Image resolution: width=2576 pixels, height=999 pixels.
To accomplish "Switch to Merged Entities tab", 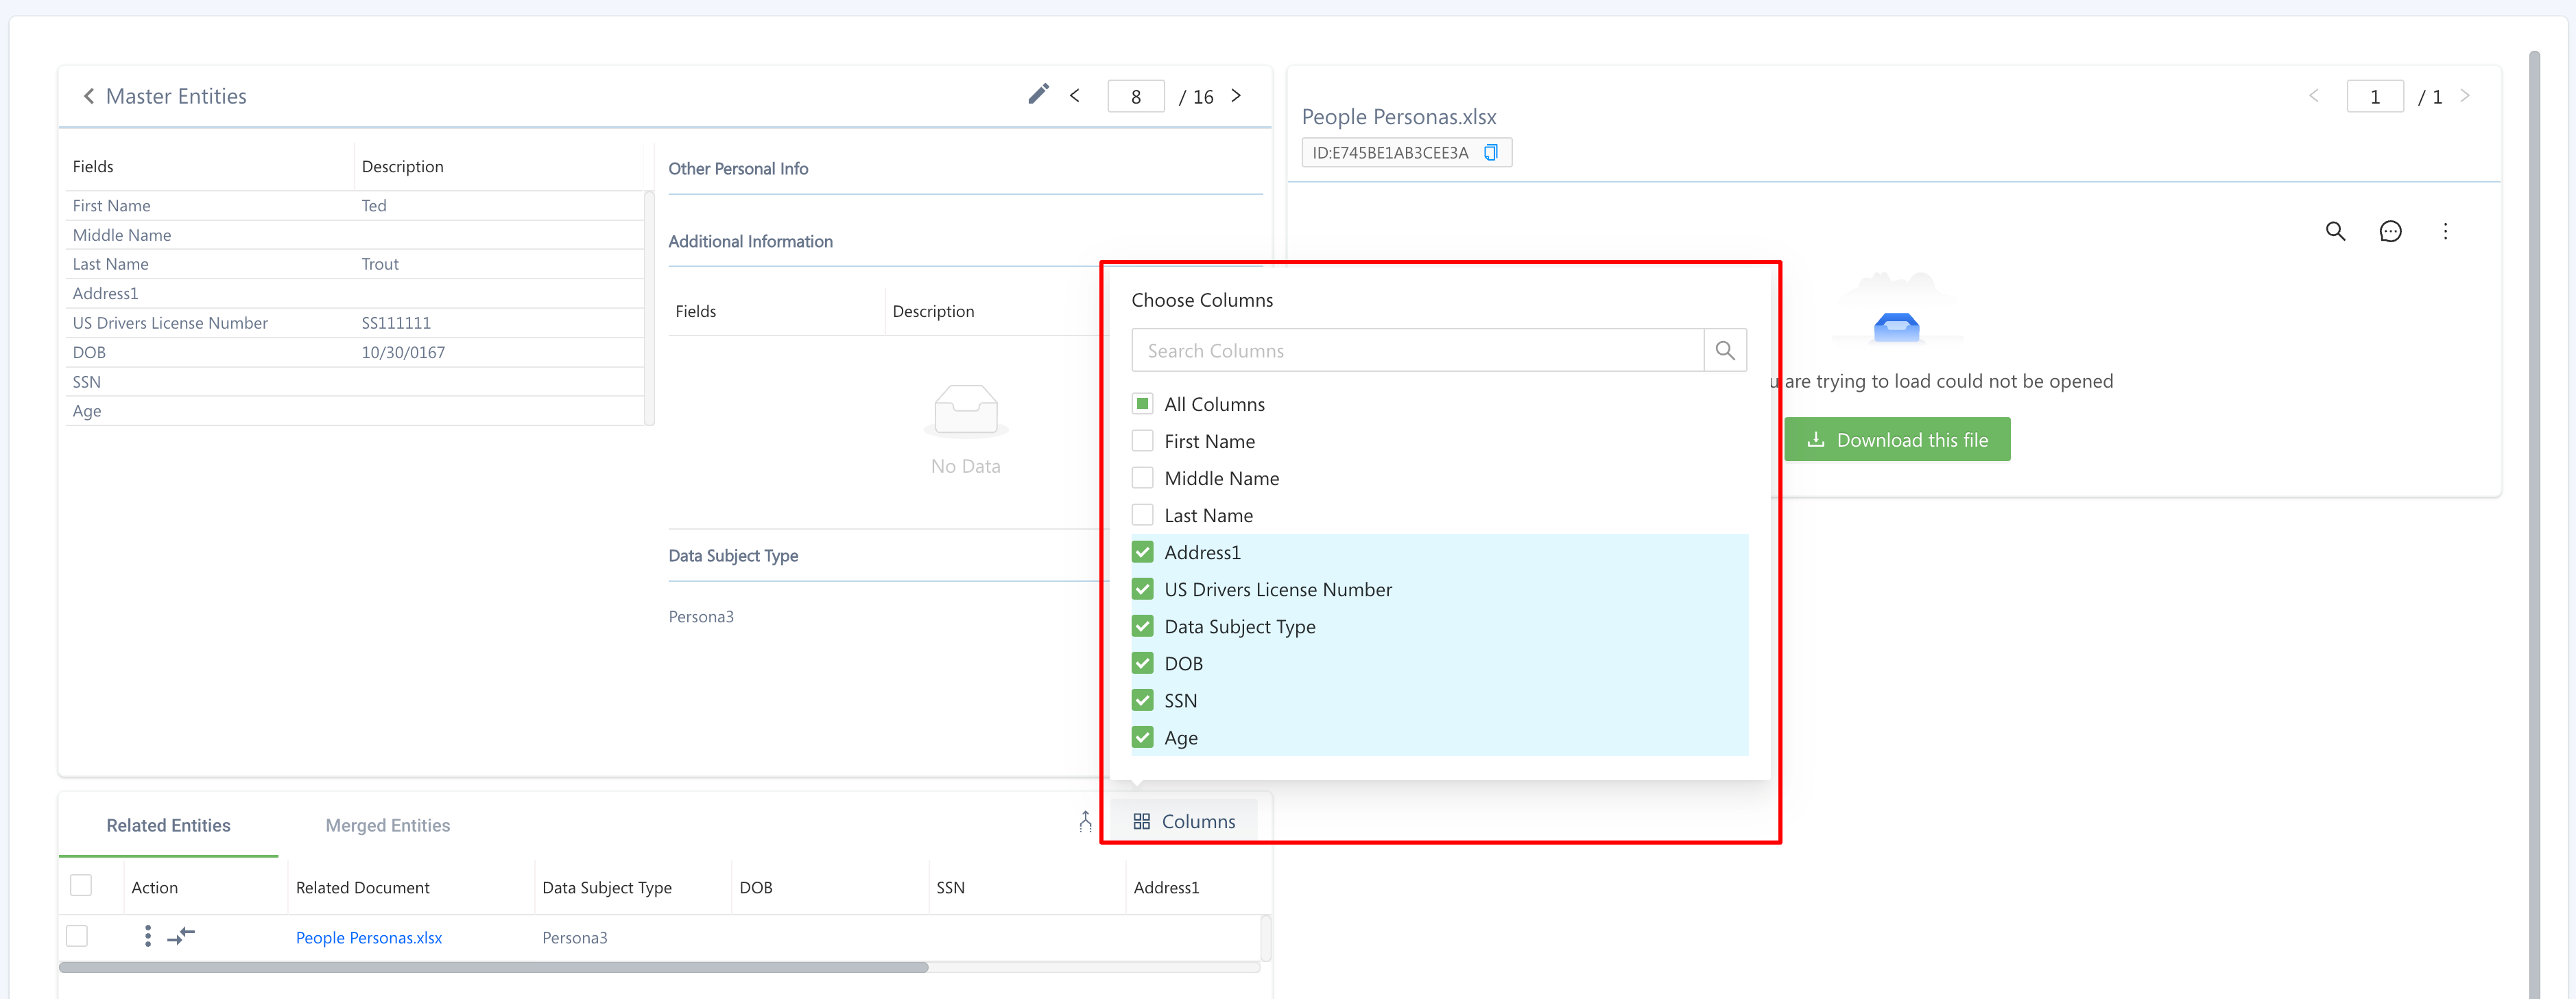I will pyautogui.click(x=387, y=825).
